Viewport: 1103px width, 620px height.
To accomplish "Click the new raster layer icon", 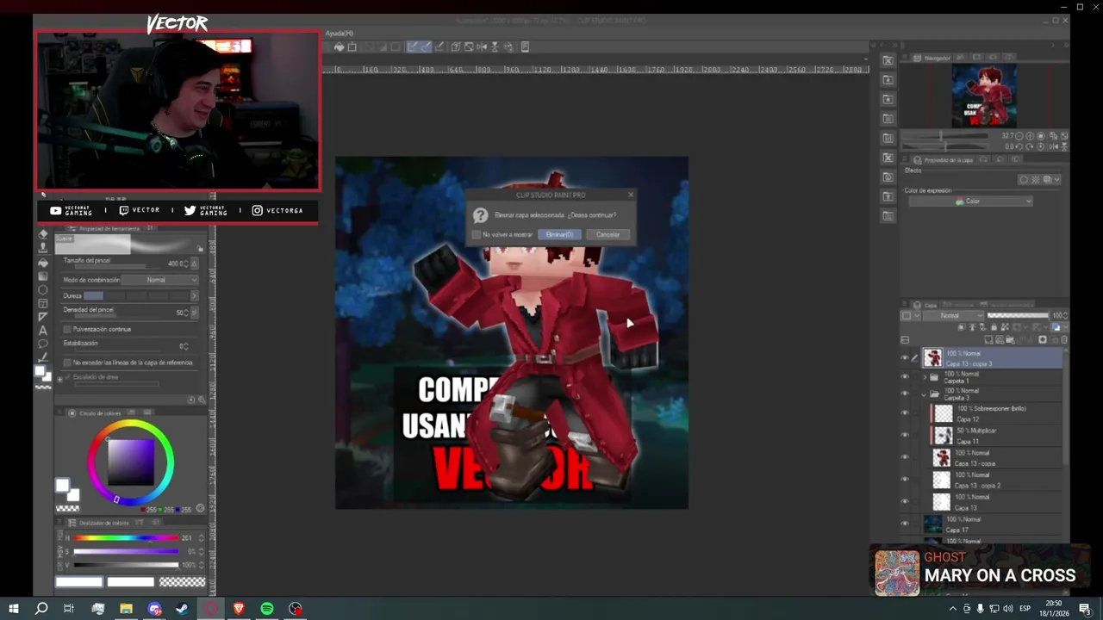I will [x=988, y=339].
